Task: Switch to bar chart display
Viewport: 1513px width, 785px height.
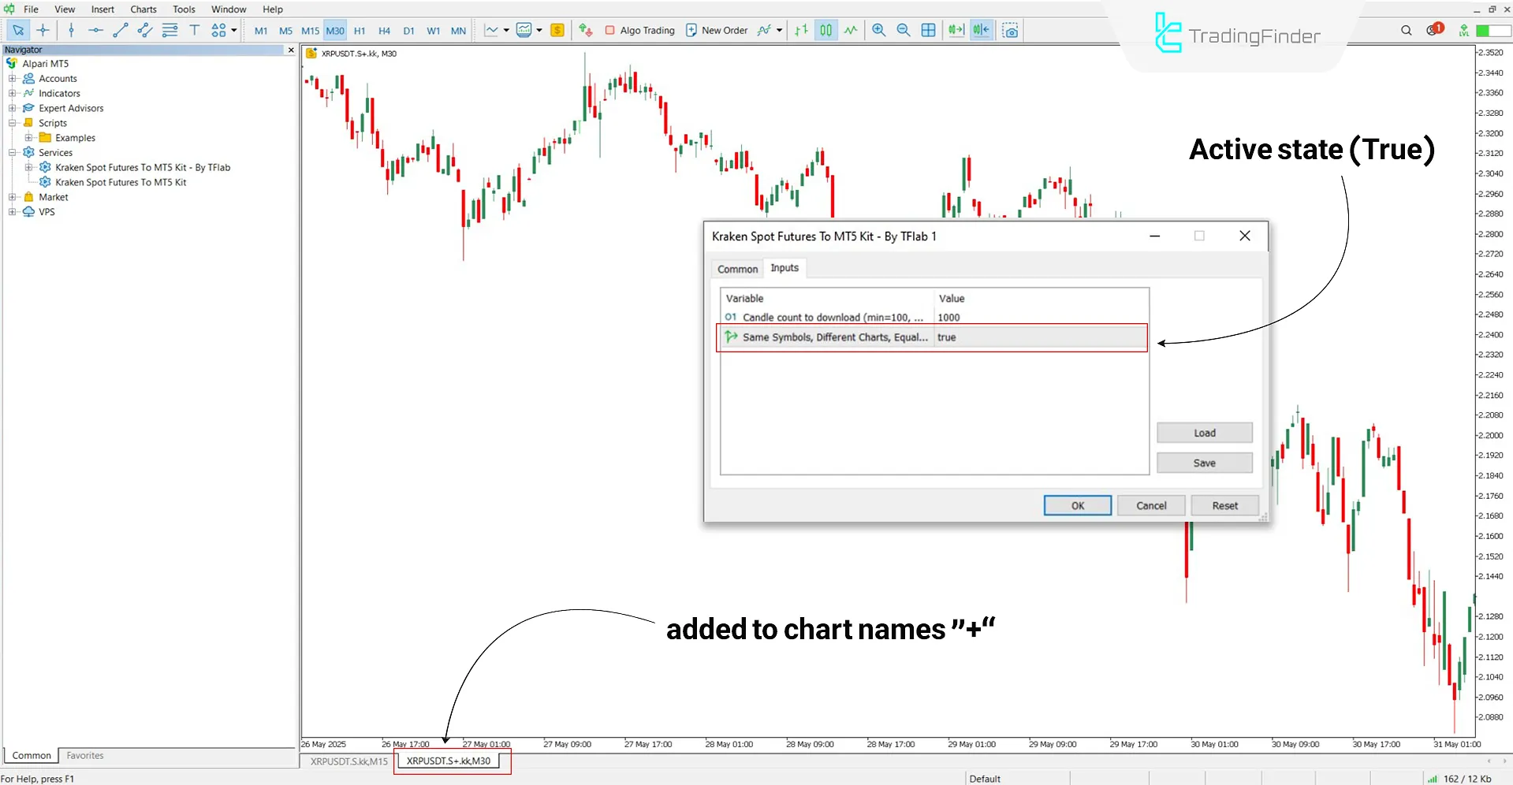Action: coord(801,30)
